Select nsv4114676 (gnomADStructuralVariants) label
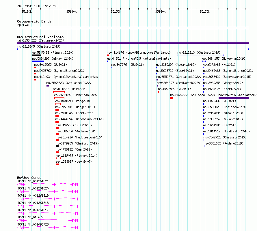Screen dimensions: 257x231 tap(139, 52)
